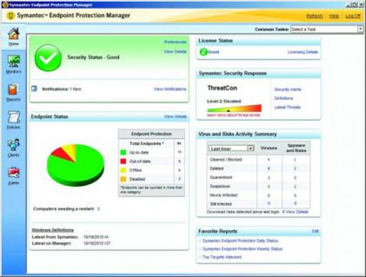The height and width of the screenshot is (277, 366).
Task: Click the Latest from Symantec date value
Action: 96,237
